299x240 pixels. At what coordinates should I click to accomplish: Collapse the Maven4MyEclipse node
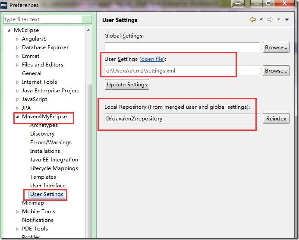(x=17, y=117)
